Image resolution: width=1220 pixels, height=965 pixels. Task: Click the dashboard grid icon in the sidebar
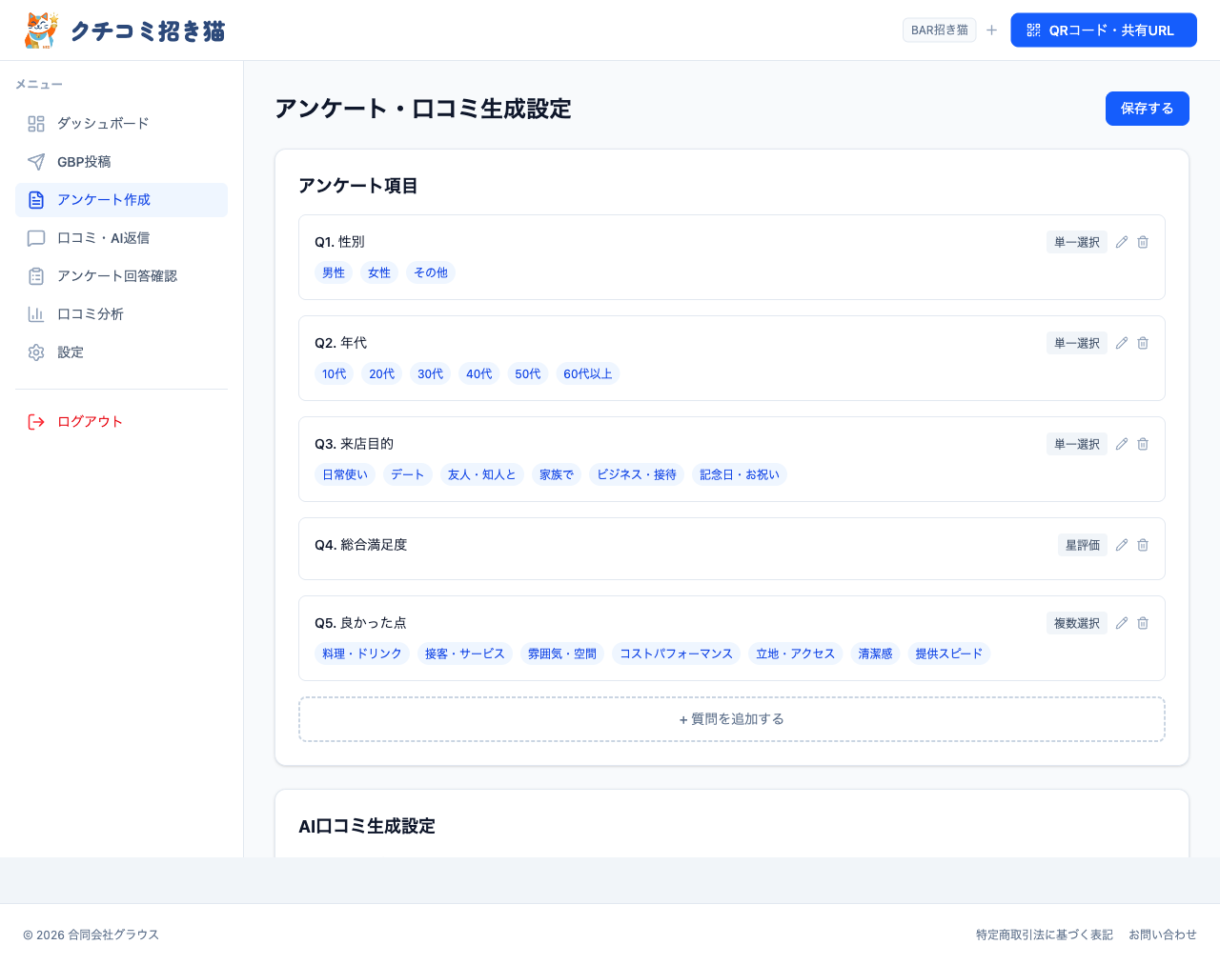pyautogui.click(x=35, y=123)
